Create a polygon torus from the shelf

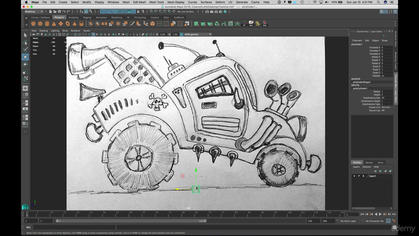point(68,24)
